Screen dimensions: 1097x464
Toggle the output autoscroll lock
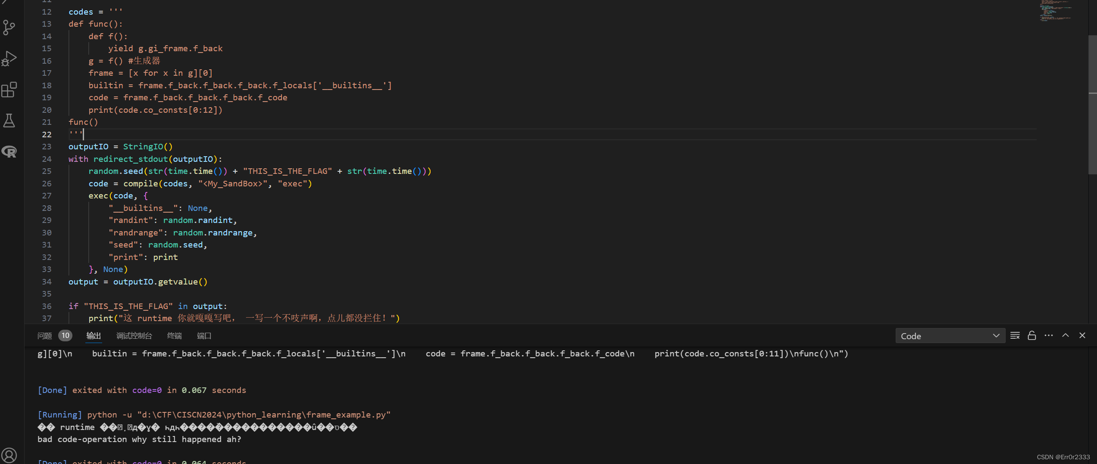[1031, 335]
